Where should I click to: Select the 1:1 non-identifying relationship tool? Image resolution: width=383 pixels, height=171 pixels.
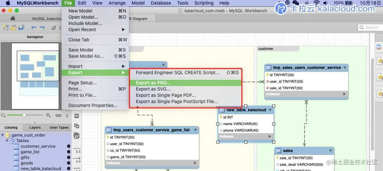77,150
